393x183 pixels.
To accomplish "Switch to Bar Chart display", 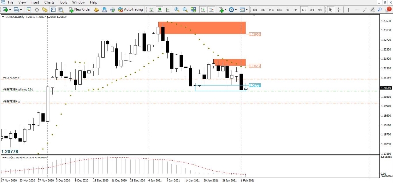I will 151,10.
